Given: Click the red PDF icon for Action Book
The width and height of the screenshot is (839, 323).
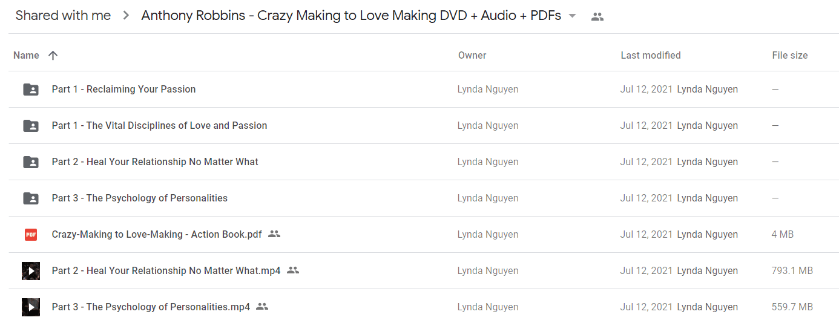Looking at the screenshot, I should tap(31, 235).
